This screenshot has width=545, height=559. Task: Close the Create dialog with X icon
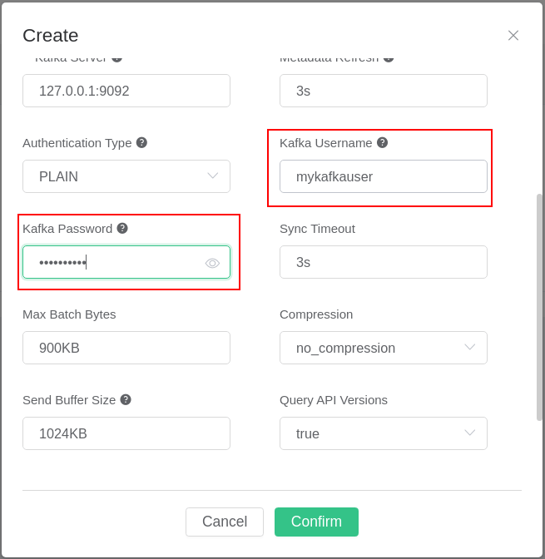513,35
